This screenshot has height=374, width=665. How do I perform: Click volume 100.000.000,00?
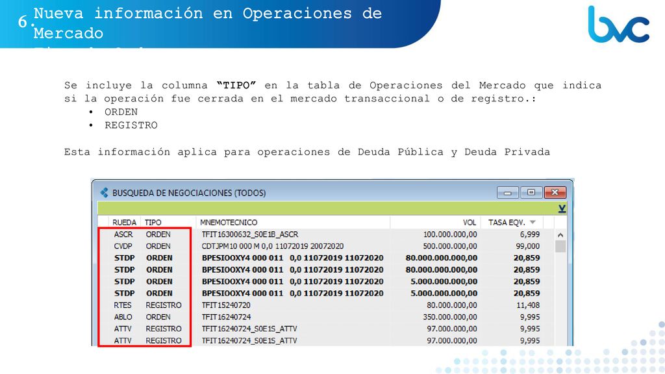coord(450,234)
